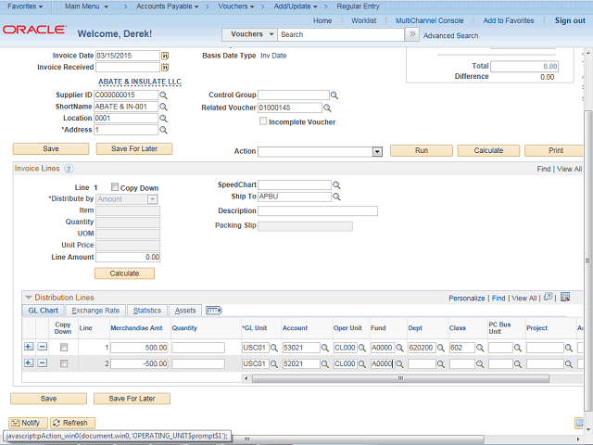Image resolution: width=593 pixels, height=445 pixels.
Task: Open Vouchers search category dropdown
Action: pos(250,34)
